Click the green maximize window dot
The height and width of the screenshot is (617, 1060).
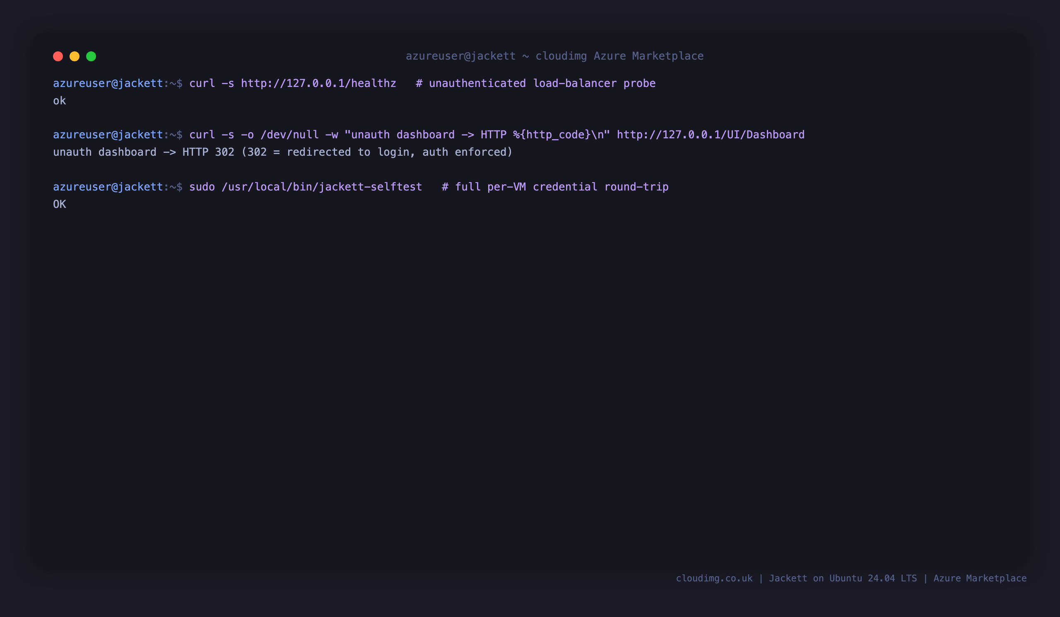click(x=91, y=56)
